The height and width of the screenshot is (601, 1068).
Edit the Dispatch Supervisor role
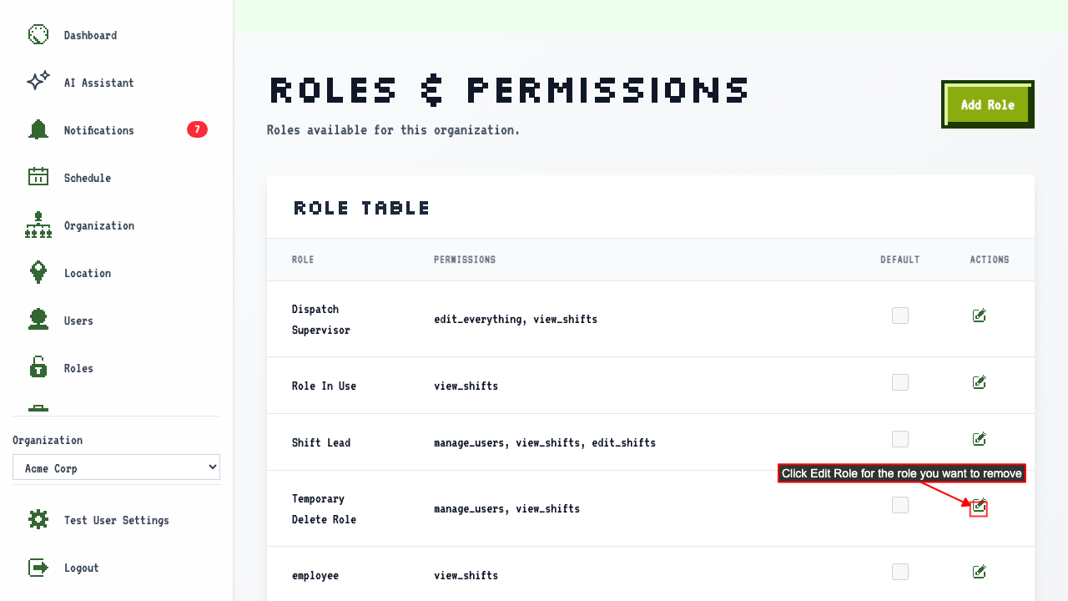coord(980,316)
